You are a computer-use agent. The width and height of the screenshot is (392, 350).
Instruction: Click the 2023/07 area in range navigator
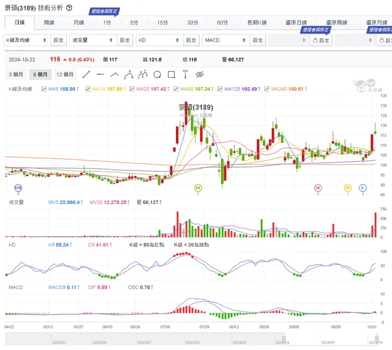144,342
